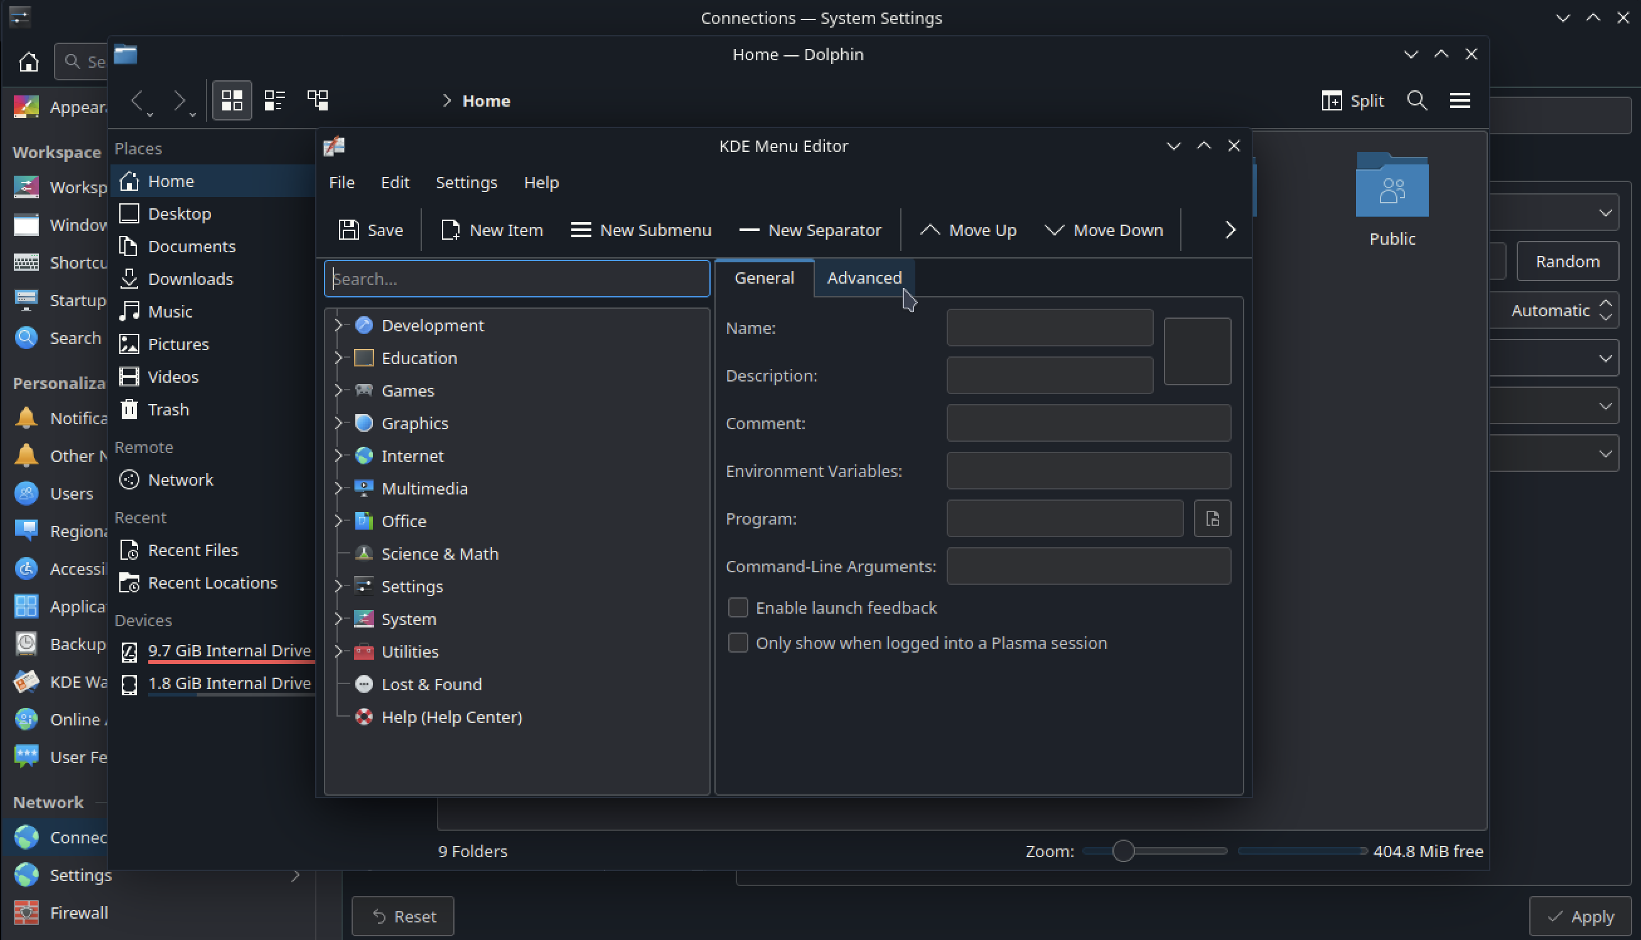Expand the Office category
Viewport: 1641px width, 940px height.
(x=337, y=521)
